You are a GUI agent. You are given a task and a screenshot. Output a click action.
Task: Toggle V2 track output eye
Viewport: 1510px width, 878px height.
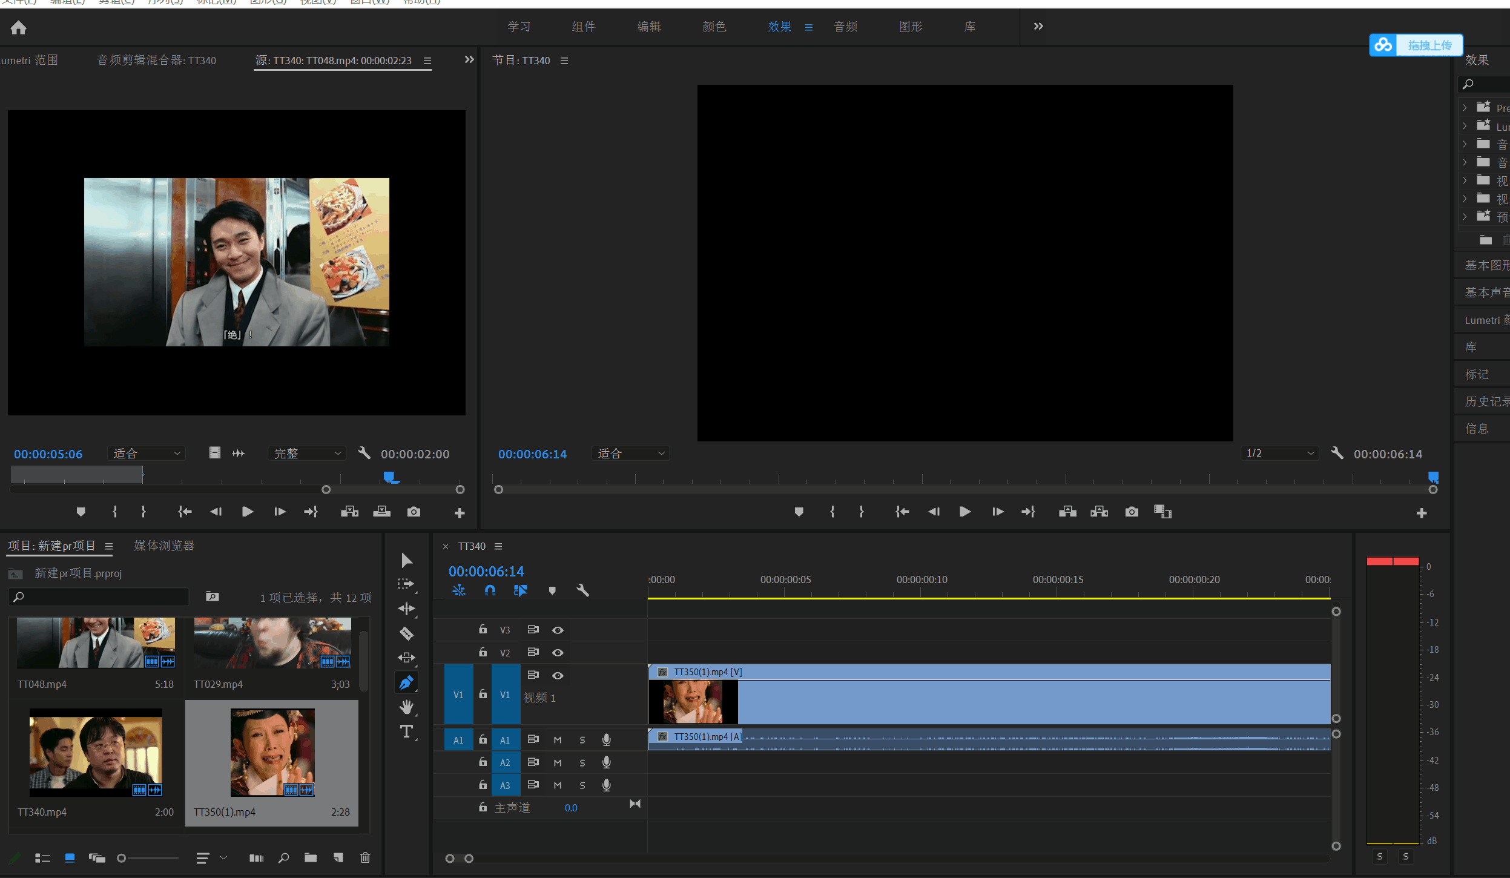558,653
